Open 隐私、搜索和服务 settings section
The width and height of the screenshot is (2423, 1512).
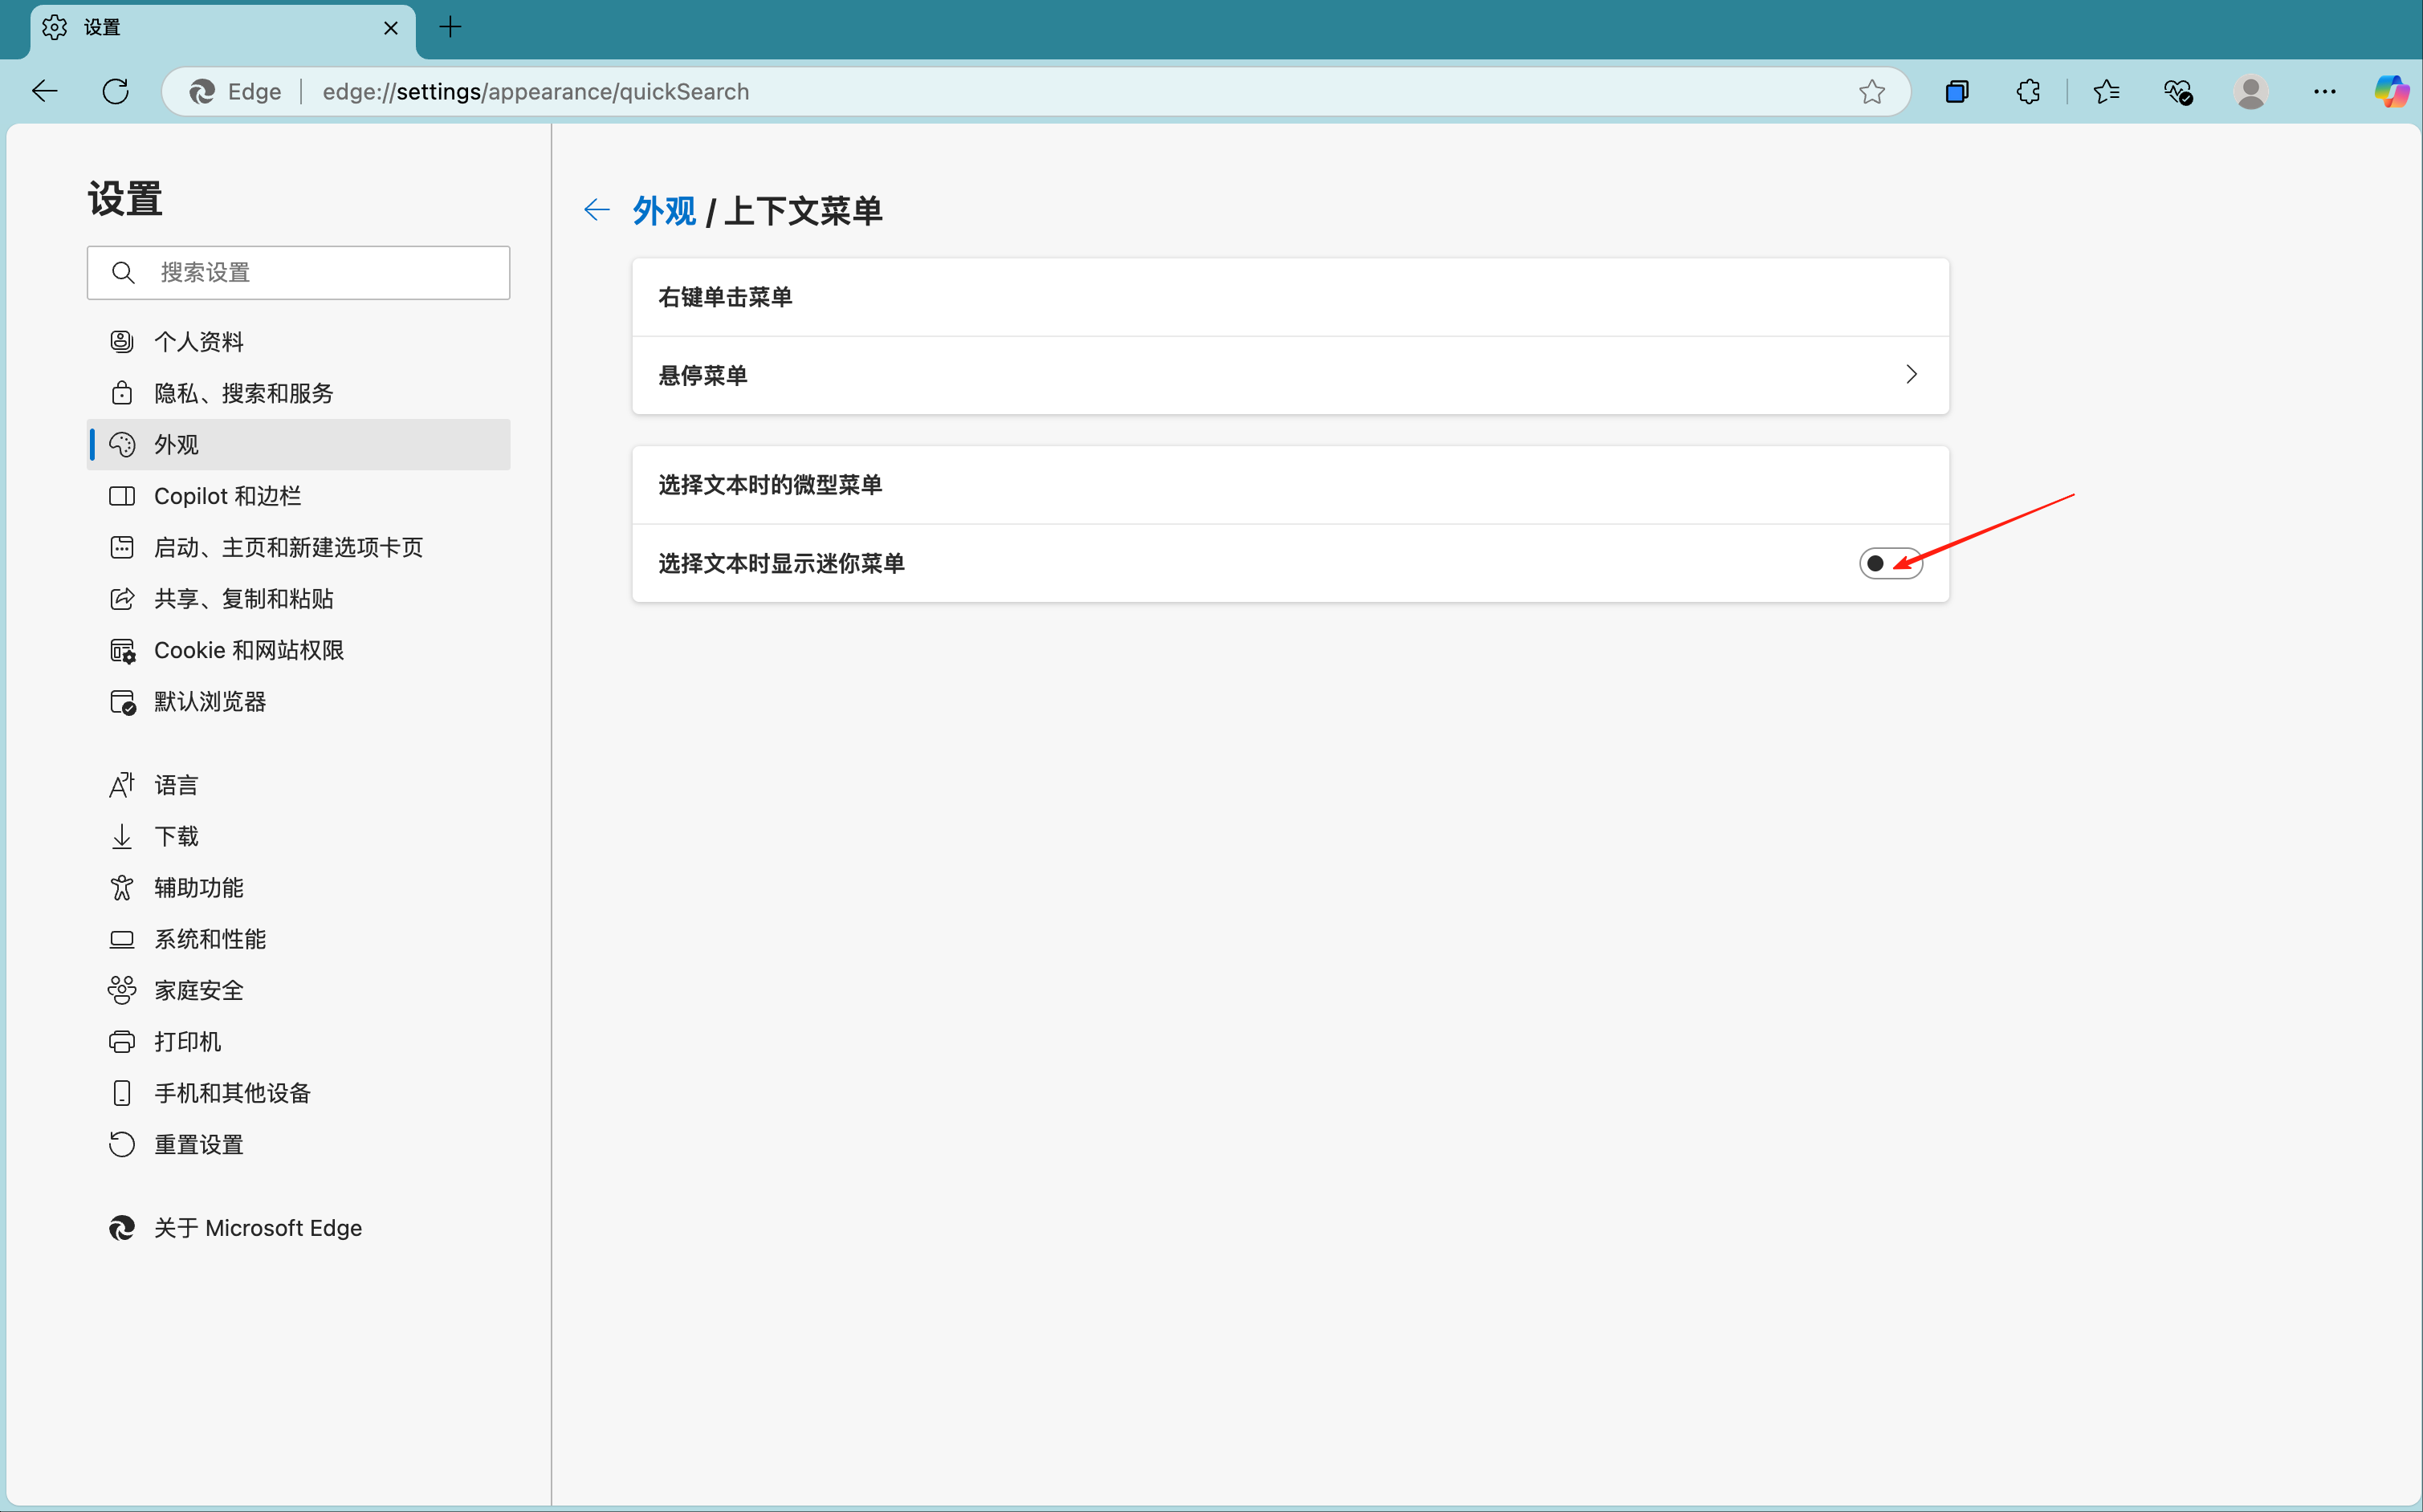coord(298,393)
